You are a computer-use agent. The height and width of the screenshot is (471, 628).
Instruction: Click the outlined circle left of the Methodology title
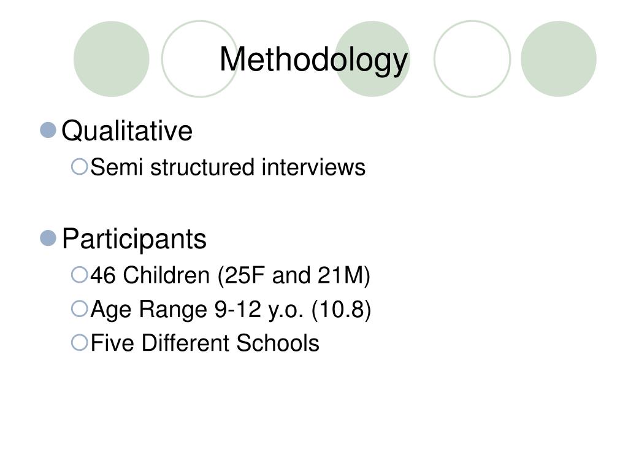click(x=199, y=59)
